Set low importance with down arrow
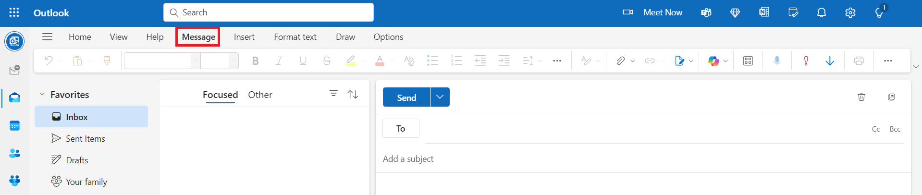Viewport: 922px width, 195px height. point(830,61)
